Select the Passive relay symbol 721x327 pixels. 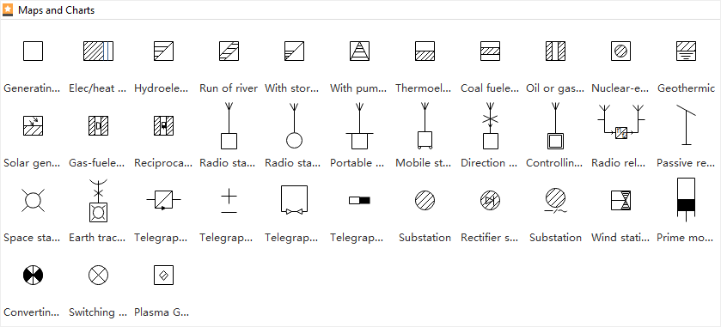point(686,125)
